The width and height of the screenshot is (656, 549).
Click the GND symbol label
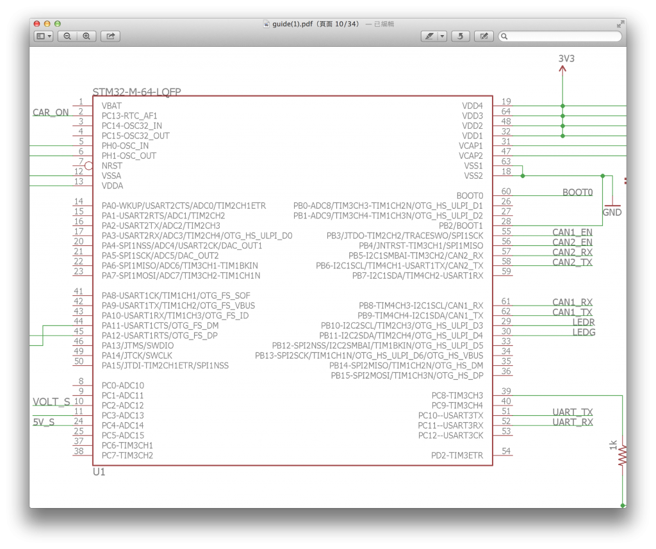click(612, 213)
